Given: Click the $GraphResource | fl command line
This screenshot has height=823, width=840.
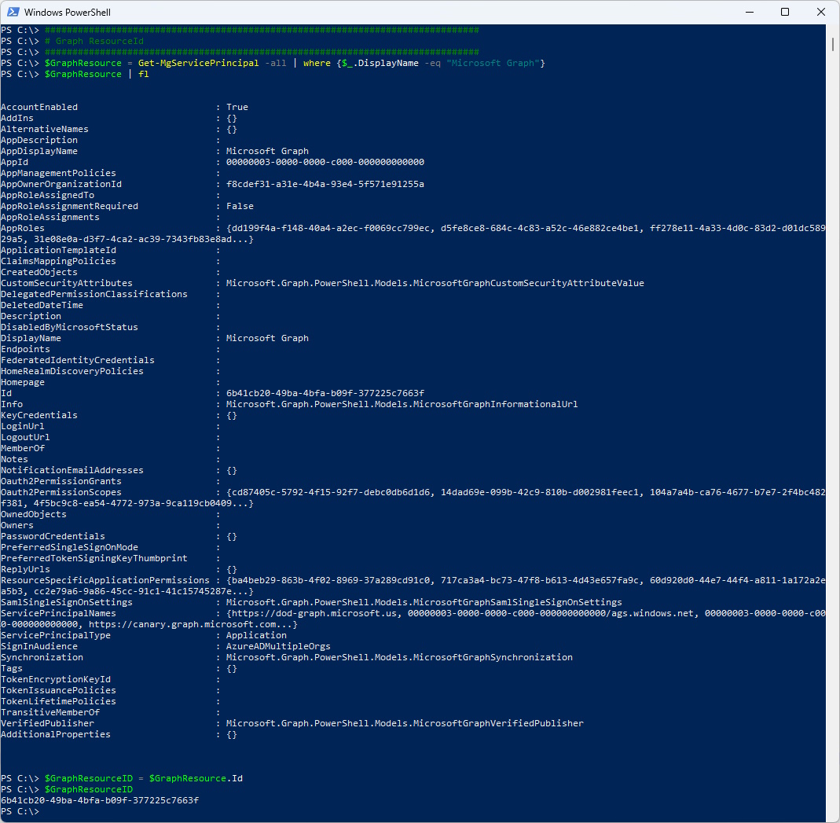Looking at the screenshot, I should 97,75.
